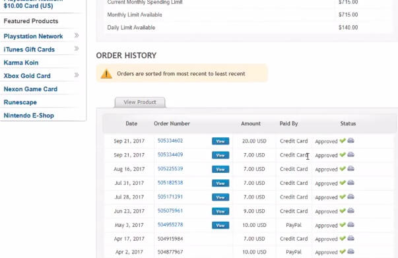Expand Xbox Gold Card submenu arrow
398x258 pixels.
(77, 75)
